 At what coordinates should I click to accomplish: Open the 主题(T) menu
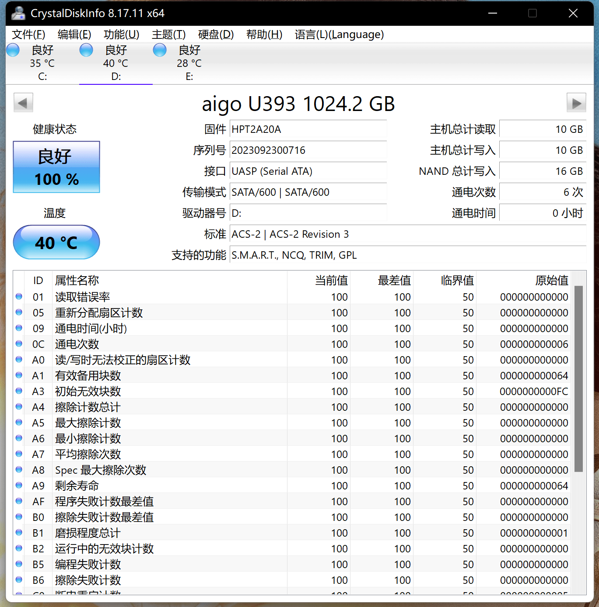point(168,35)
